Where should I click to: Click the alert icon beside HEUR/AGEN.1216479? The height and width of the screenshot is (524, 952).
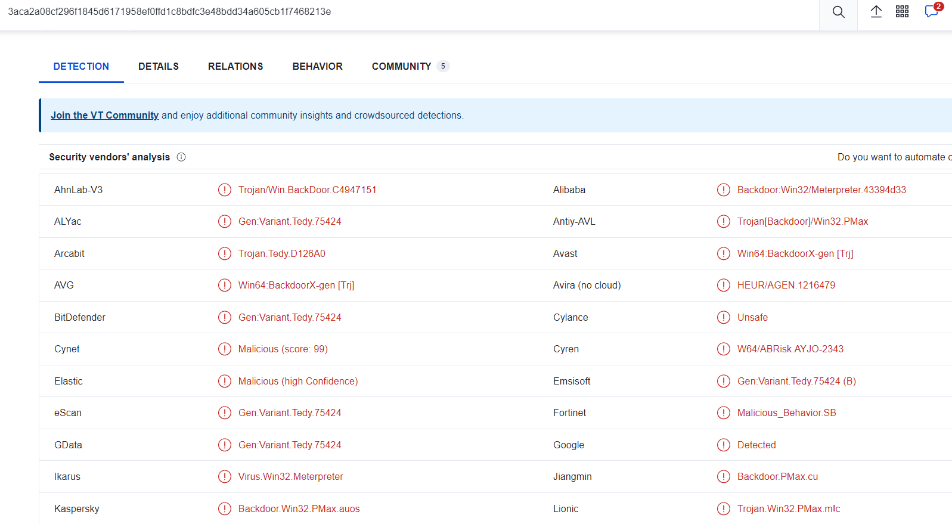[724, 285]
